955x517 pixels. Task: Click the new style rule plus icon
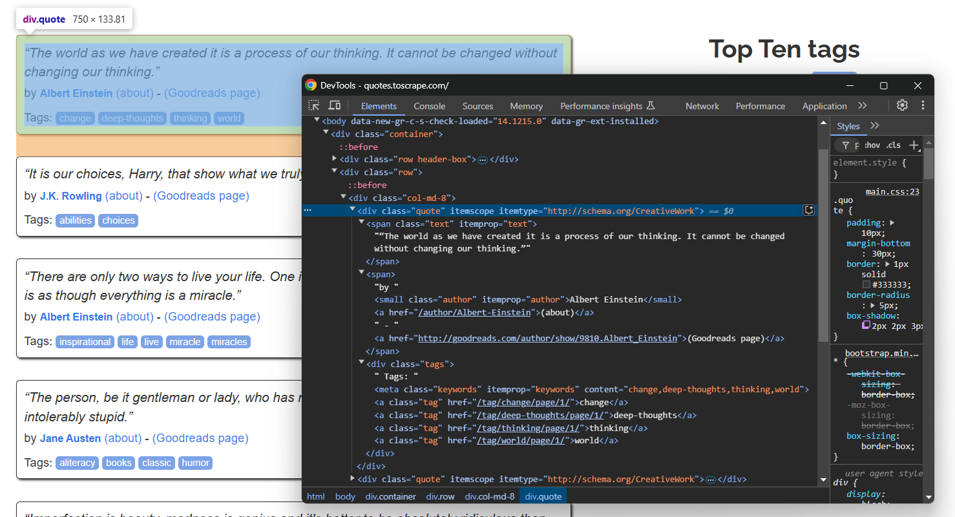(914, 145)
